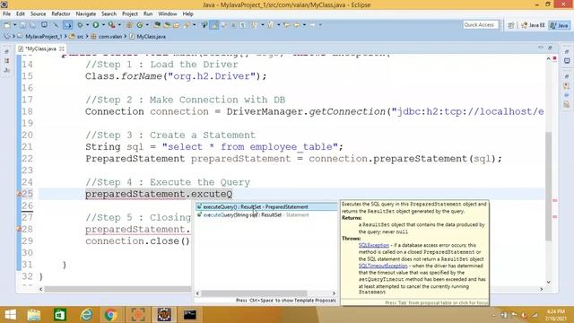Open the SQLTimeoutException link in Javadoc
This screenshot has width=574, height=323.
[383, 266]
